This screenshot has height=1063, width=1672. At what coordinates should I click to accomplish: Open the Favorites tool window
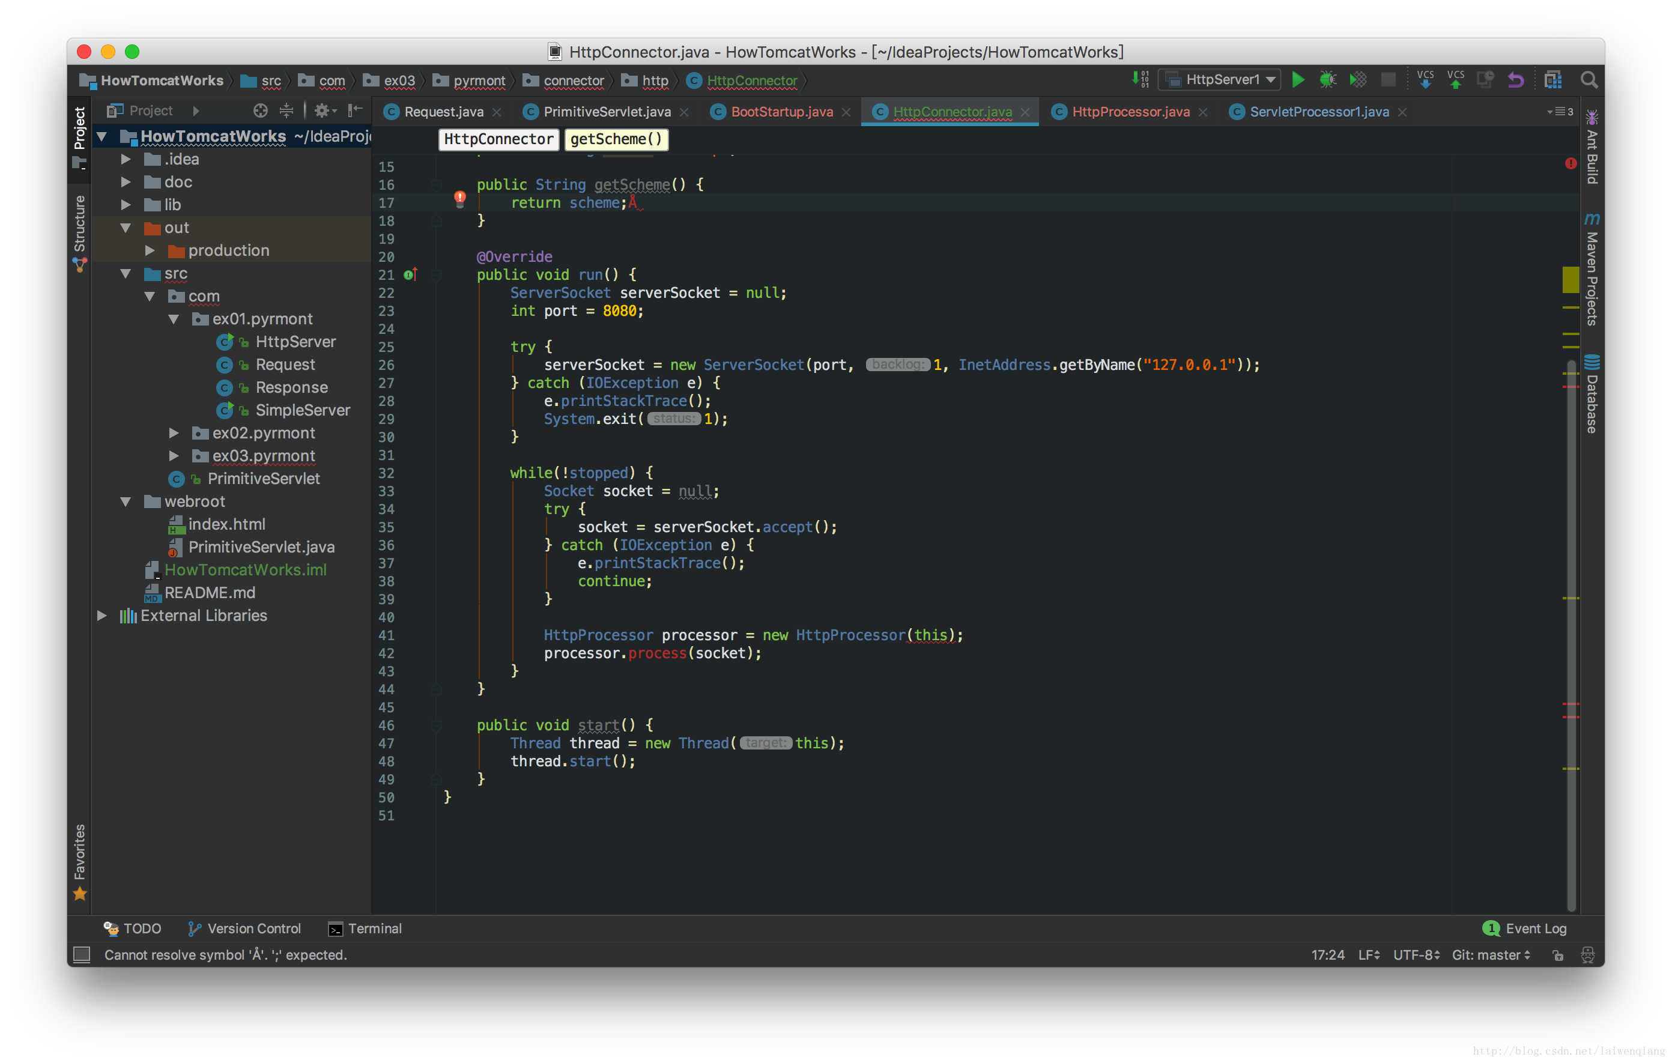click(79, 862)
